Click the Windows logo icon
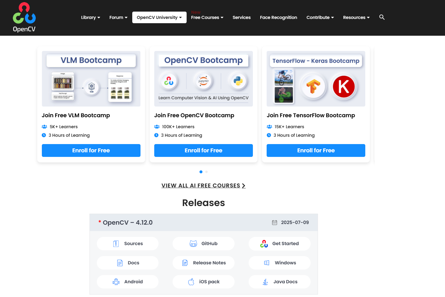Image resolution: width=445 pixels, height=297 pixels. 267,263
